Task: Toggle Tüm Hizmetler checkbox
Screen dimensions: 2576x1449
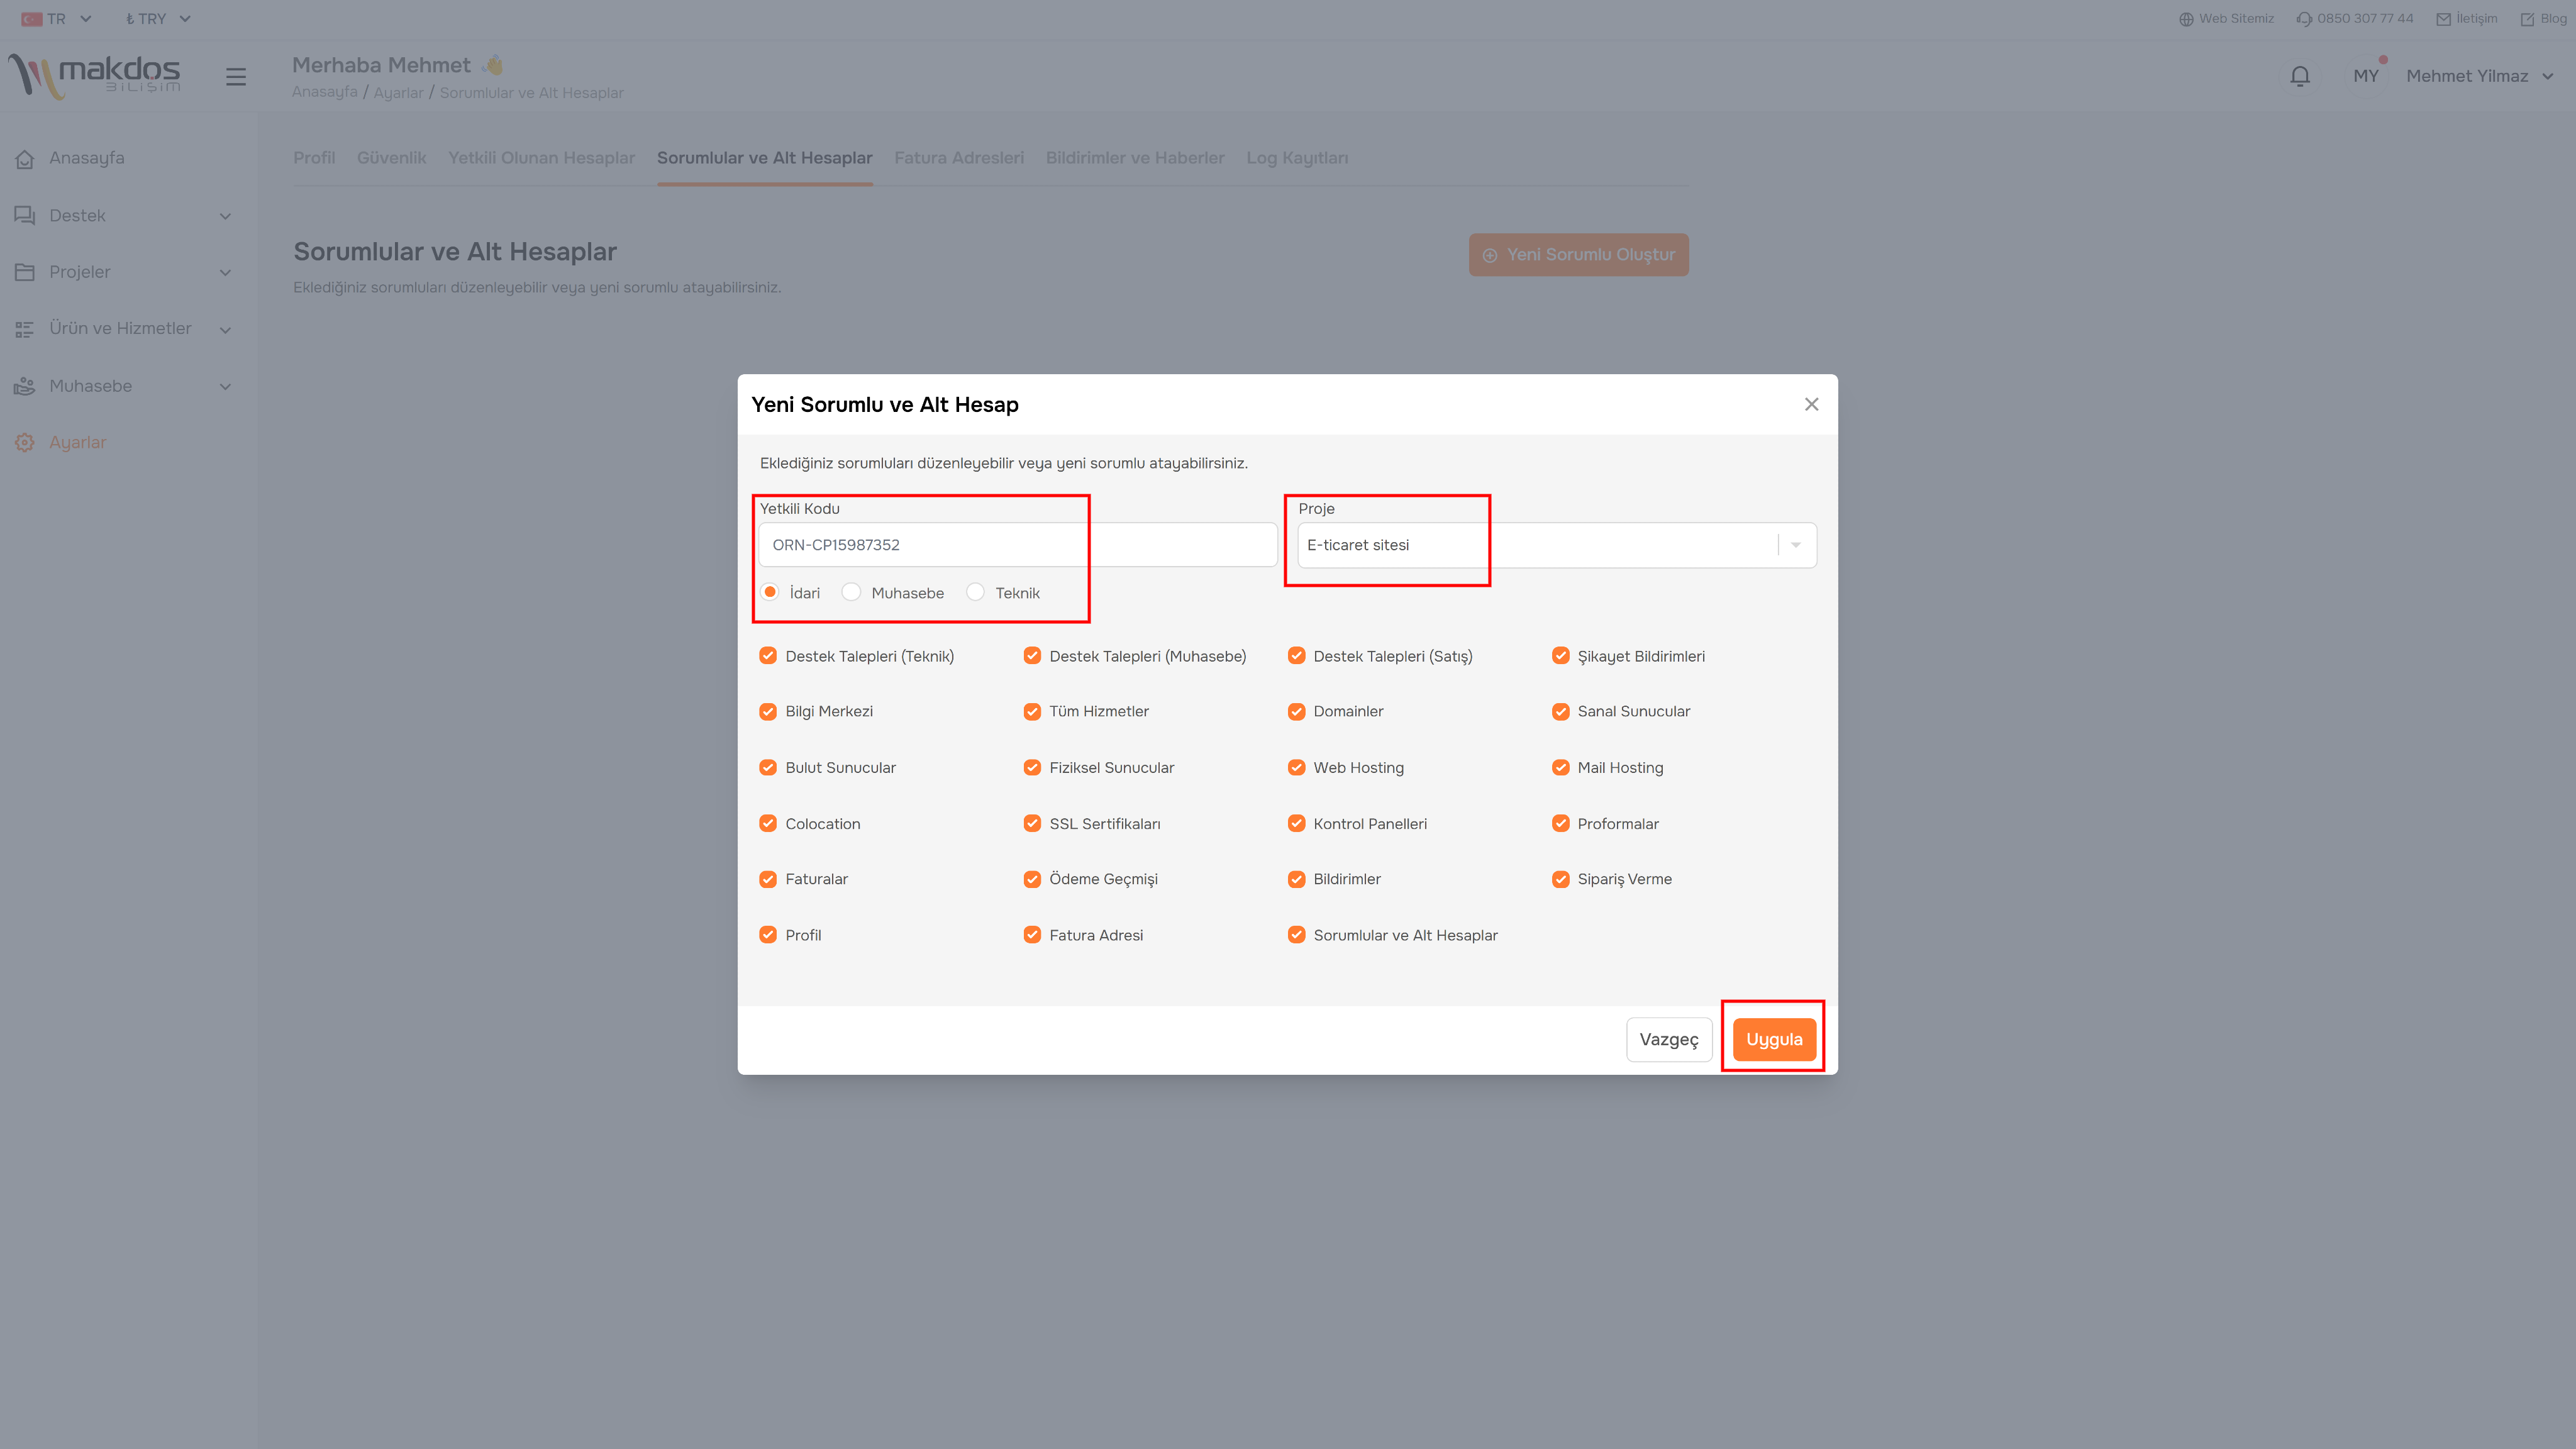Action: [1032, 711]
